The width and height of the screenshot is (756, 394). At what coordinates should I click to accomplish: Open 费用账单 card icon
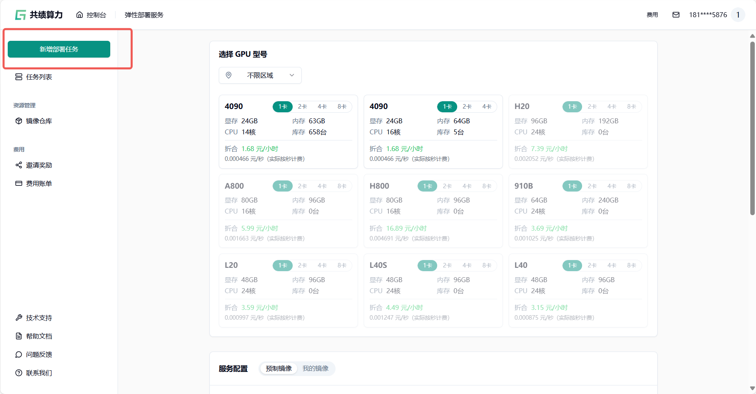[19, 183]
